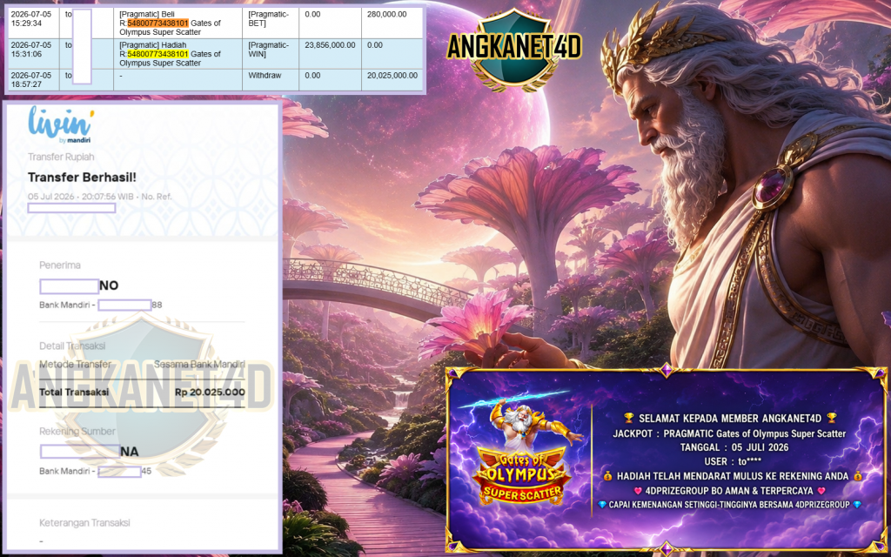Select the 20,025,000.00 withdraw amount
The width and height of the screenshot is (891, 557).
(392, 76)
